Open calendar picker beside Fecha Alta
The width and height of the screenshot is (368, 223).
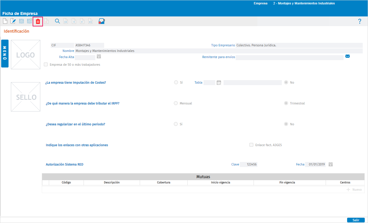tap(99, 57)
